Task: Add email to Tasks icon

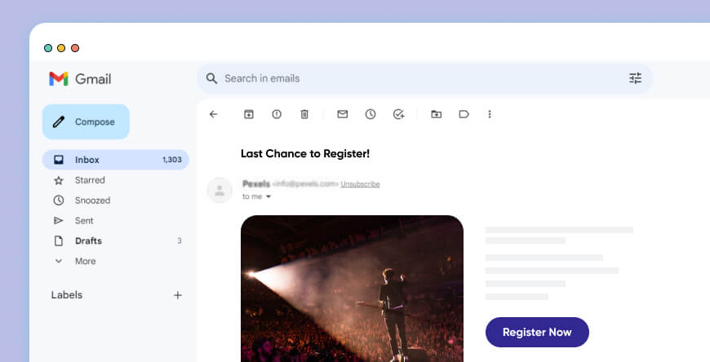Action: coord(398,114)
